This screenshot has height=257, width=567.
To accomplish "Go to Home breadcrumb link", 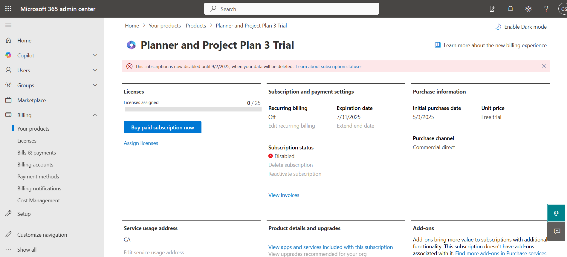I will click(132, 26).
